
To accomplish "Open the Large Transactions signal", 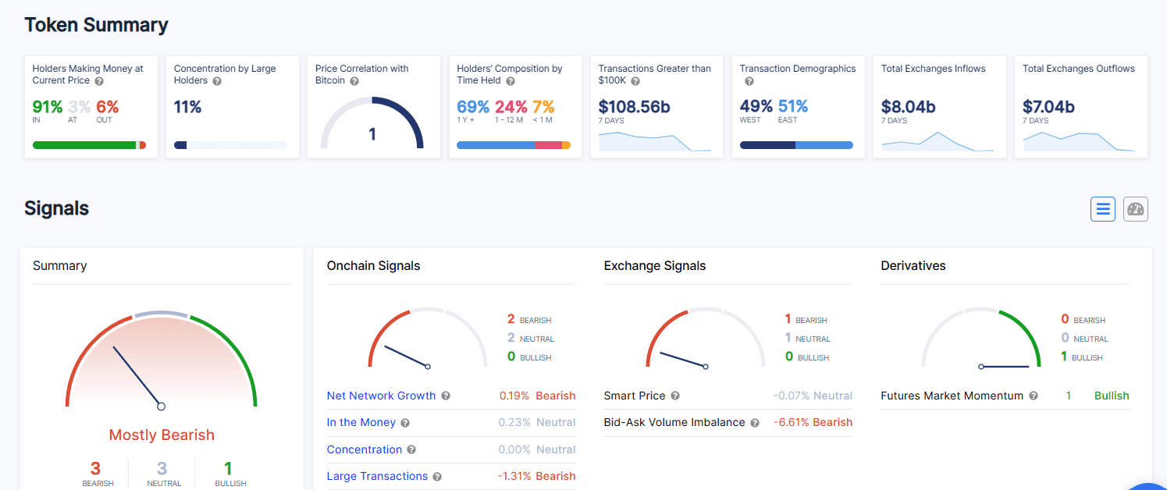I will click(x=377, y=476).
